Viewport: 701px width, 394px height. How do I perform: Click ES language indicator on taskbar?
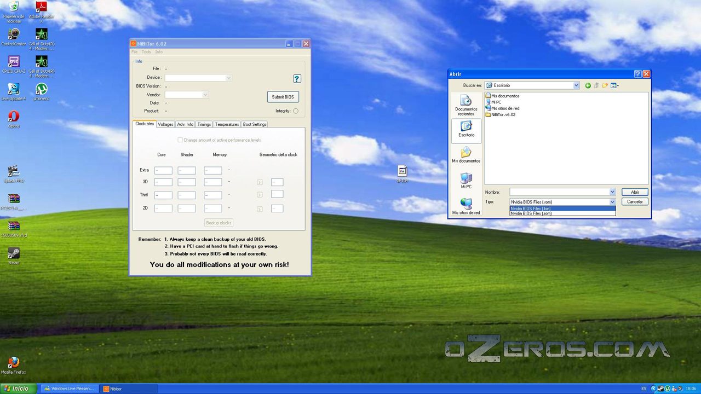(x=643, y=389)
